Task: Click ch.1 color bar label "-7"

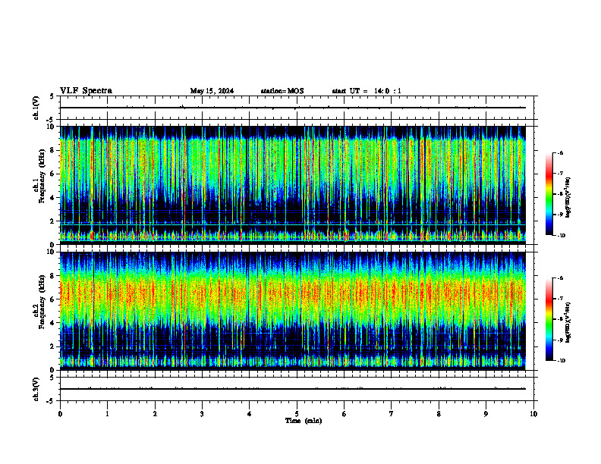Action: coord(560,174)
